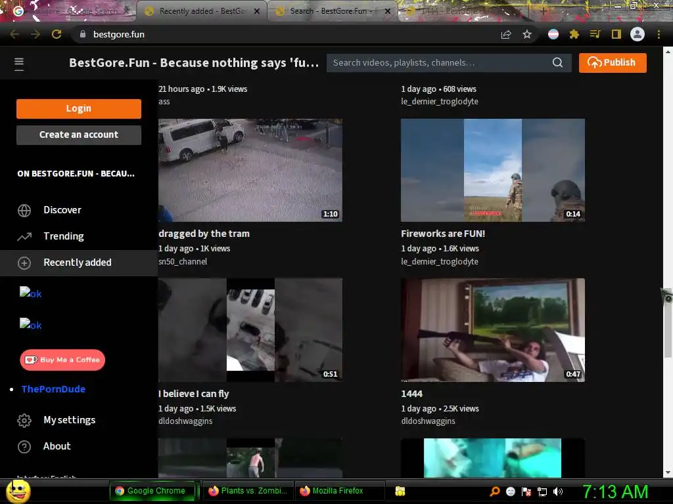Go back to previous page
The width and height of the screenshot is (673, 504).
[14, 34]
